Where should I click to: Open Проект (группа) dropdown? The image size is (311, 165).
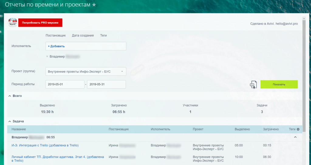(86, 72)
